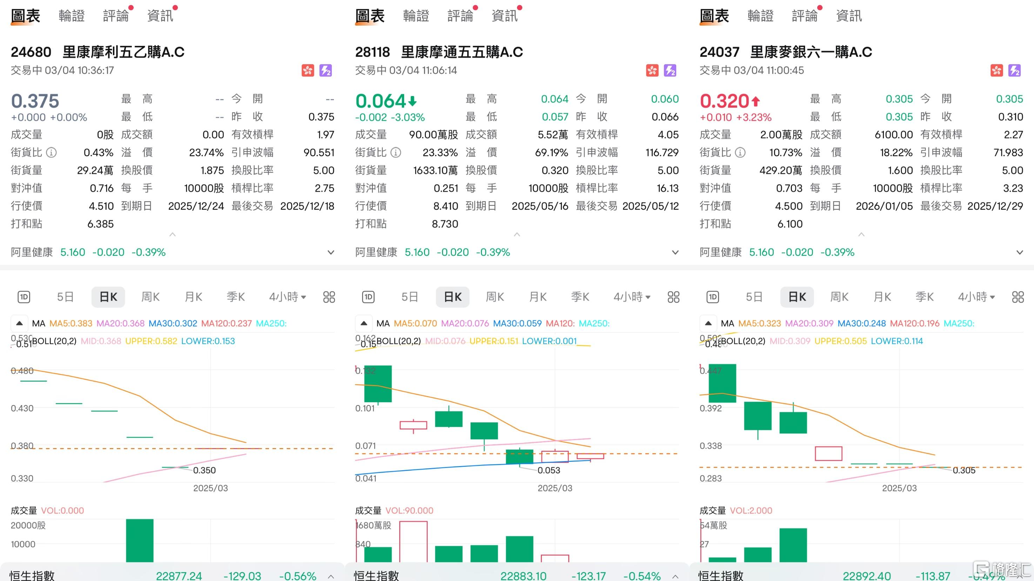Click 0.350 low price marker in 24680 chart
Viewport: 1034px width, 581px height.
tap(204, 470)
